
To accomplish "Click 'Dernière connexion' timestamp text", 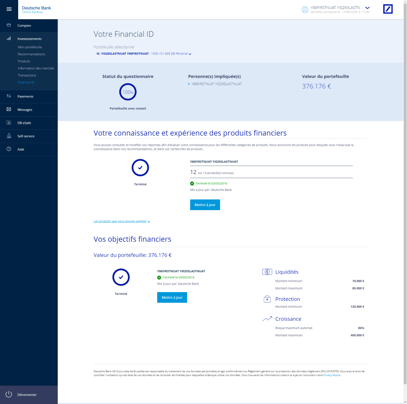I will click(340, 12).
